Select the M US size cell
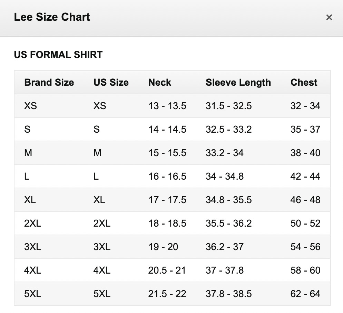The image size is (343, 313). click(x=97, y=153)
